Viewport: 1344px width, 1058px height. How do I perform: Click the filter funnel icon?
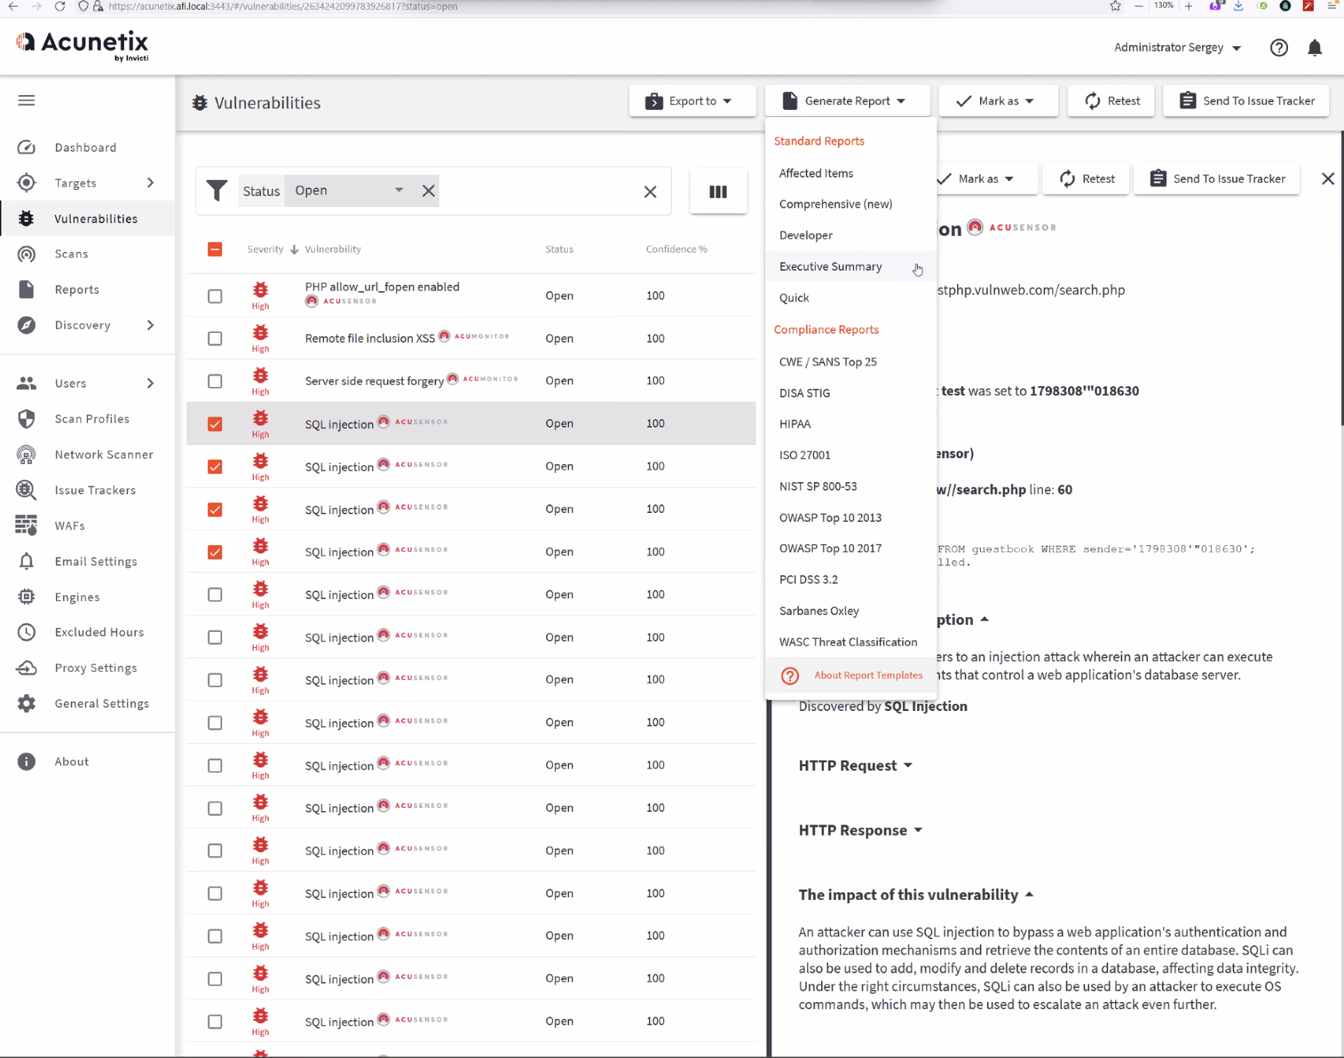point(217,190)
